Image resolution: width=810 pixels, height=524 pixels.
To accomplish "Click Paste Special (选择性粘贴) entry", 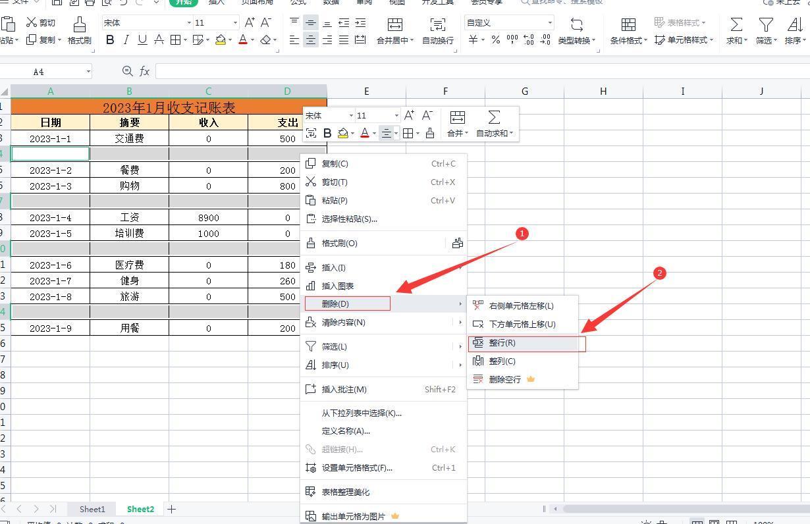I will [x=383, y=219].
